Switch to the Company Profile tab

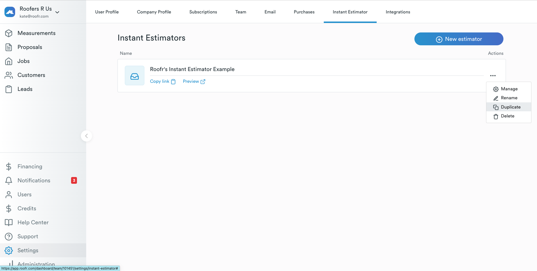154,12
